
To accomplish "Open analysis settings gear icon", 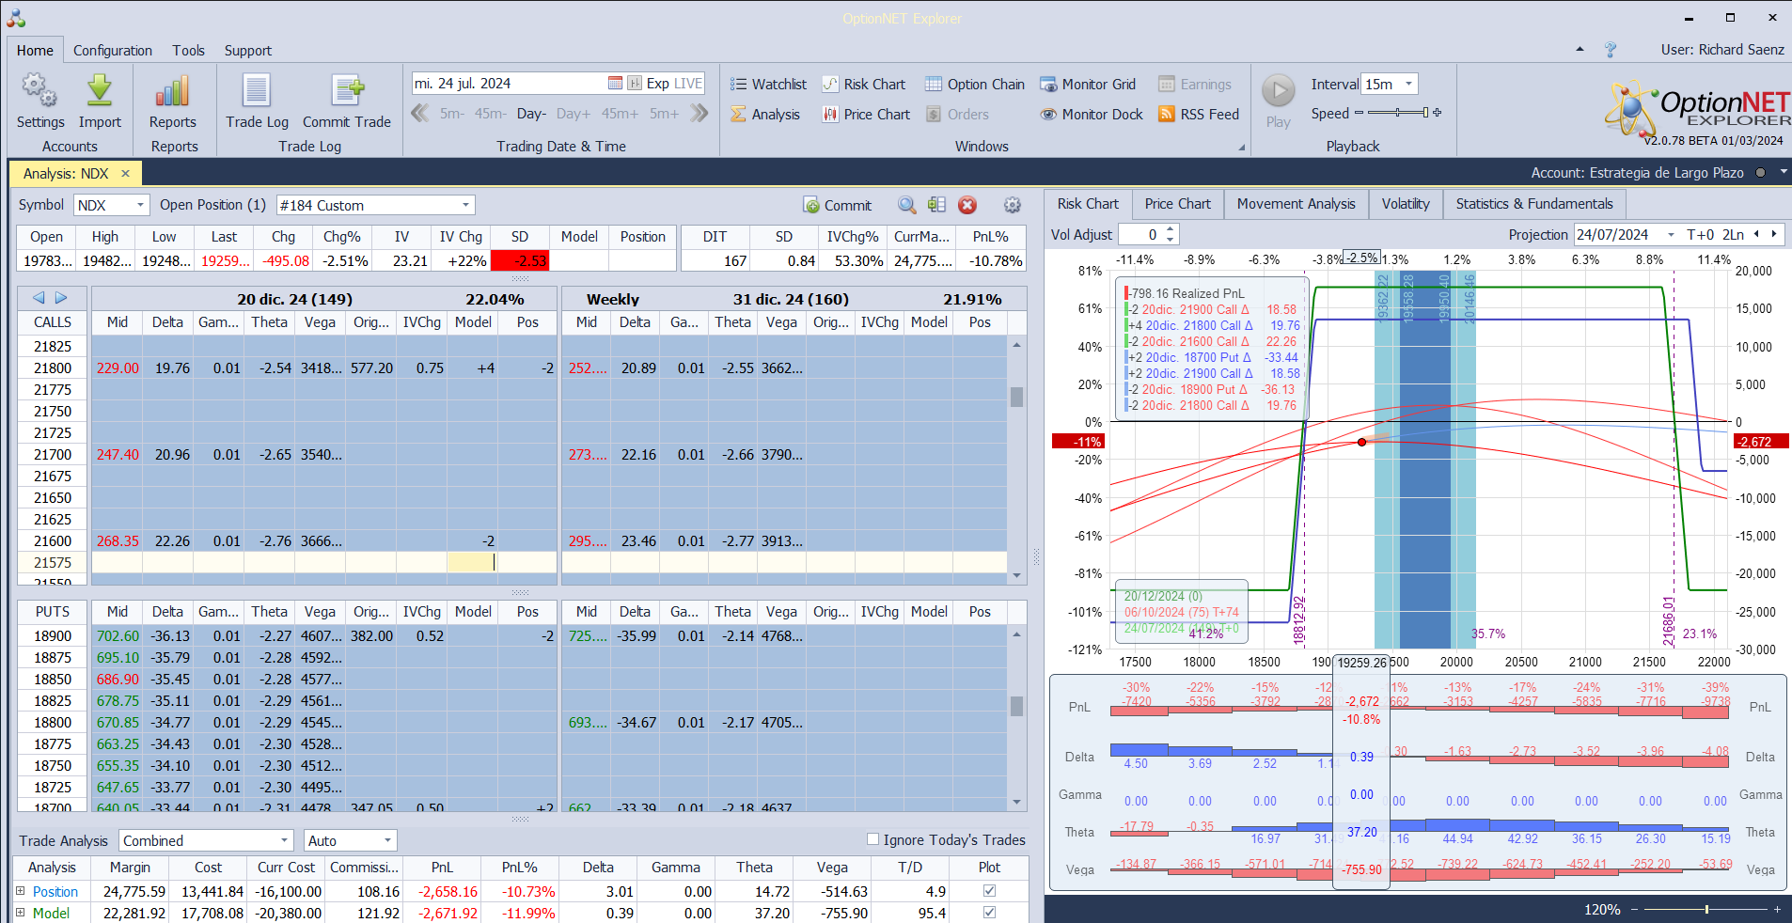I will click(1012, 205).
